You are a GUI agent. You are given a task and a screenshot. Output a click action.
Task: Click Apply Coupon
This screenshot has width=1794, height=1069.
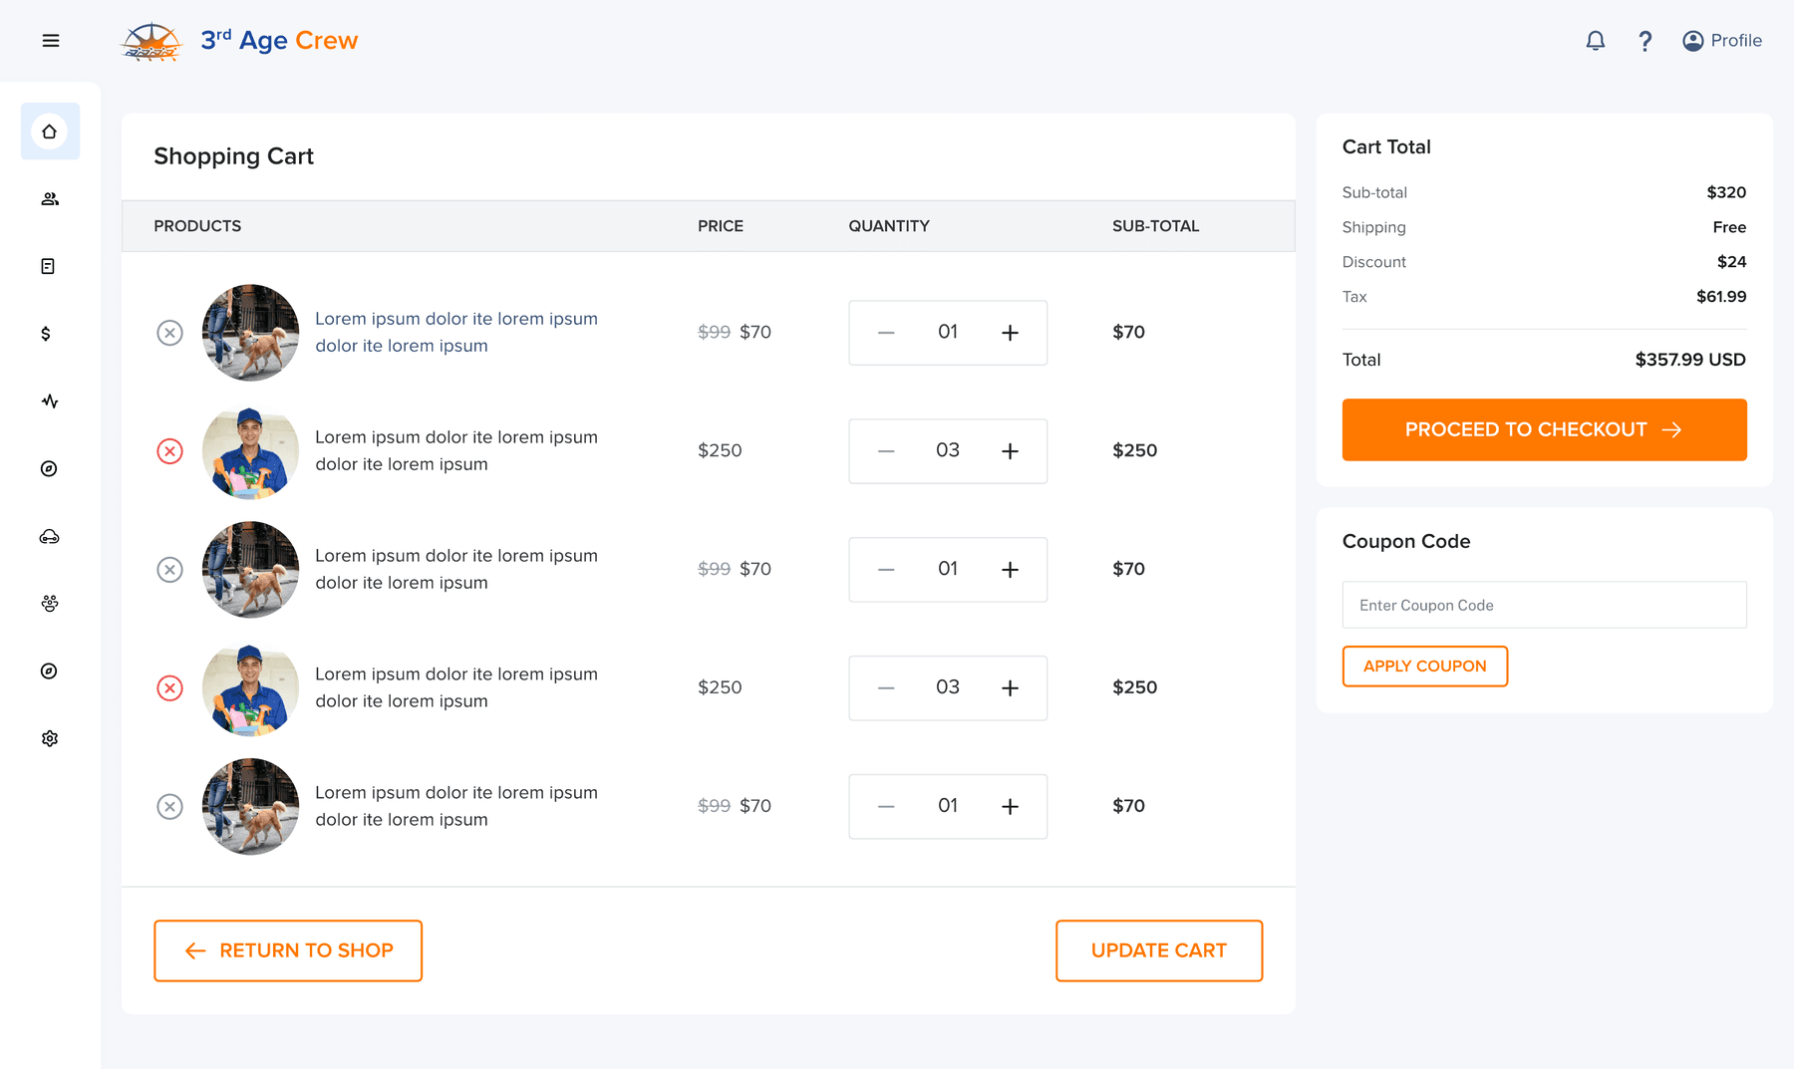click(x=1424, y=667)
